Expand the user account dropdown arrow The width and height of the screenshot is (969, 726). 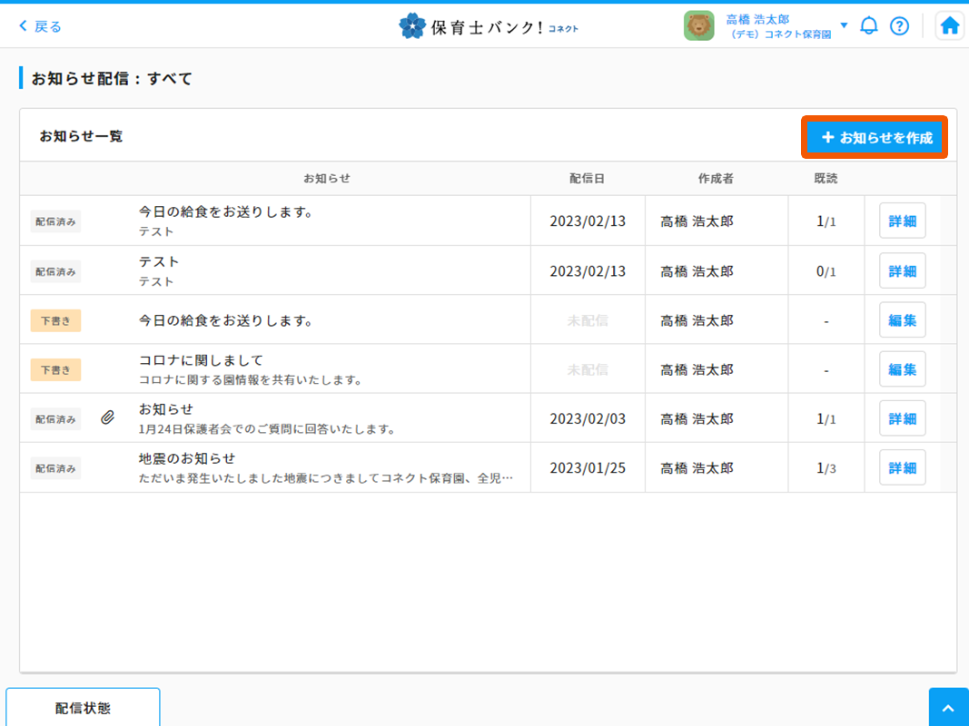pyautogui.click(x=844, y=25)
